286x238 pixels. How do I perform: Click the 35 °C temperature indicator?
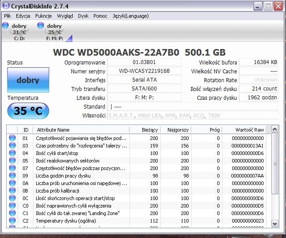[x=28, y=111]
